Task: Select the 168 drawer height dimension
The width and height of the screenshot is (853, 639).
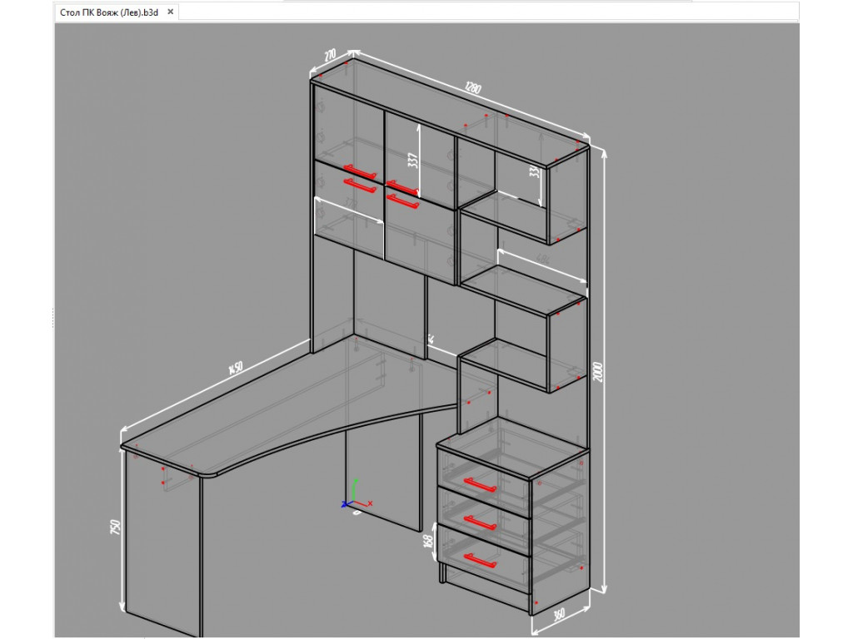Action: 429,541
